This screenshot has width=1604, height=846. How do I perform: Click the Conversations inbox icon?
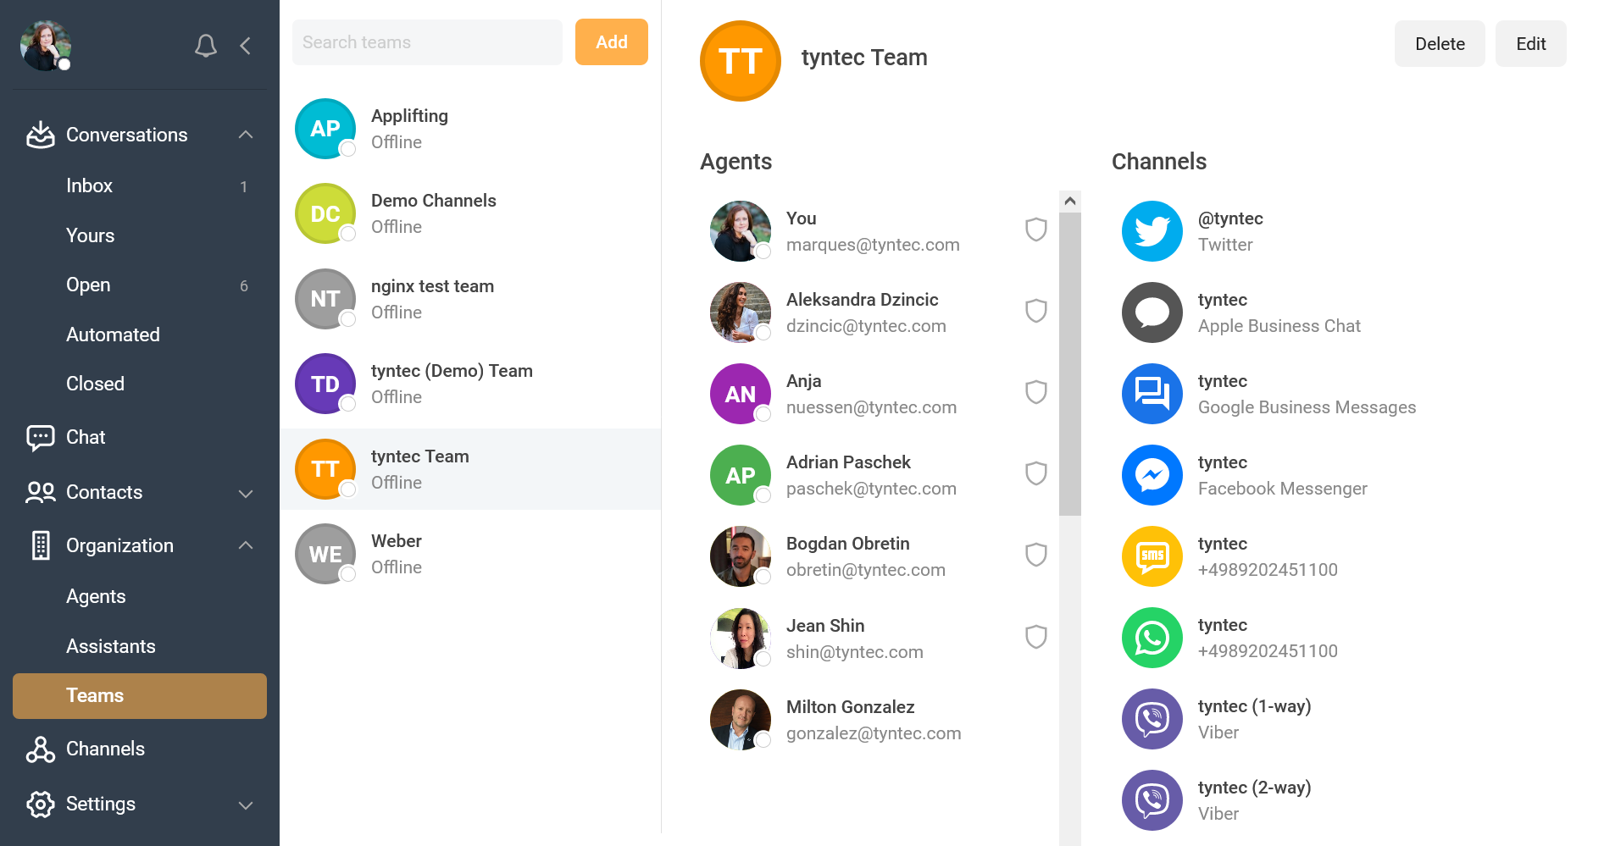coord(41,135)
